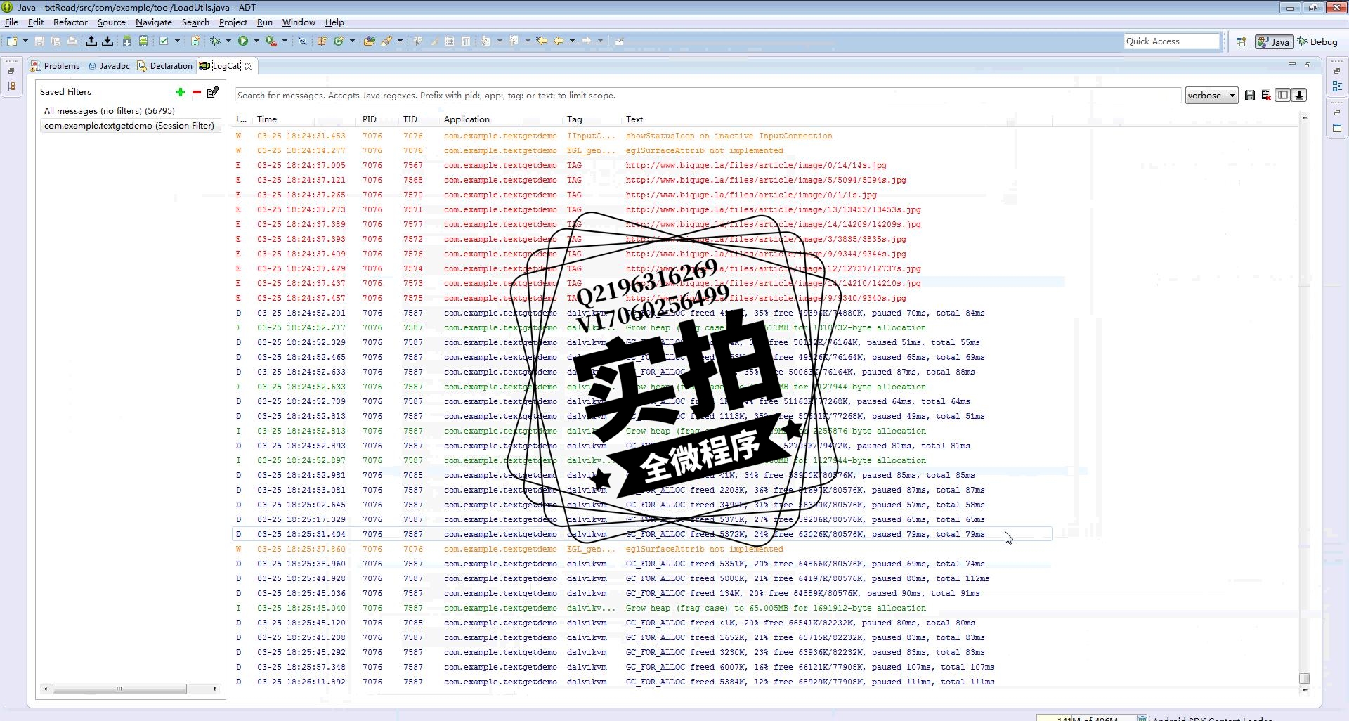The image size is (1349, 721).
Task: Delete selected logcat filter with minus icon
Action: (197, 92)
